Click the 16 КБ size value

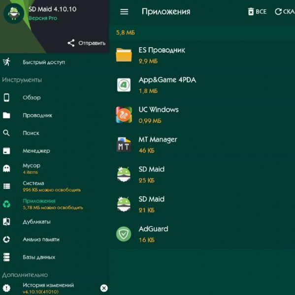point(146,240)
